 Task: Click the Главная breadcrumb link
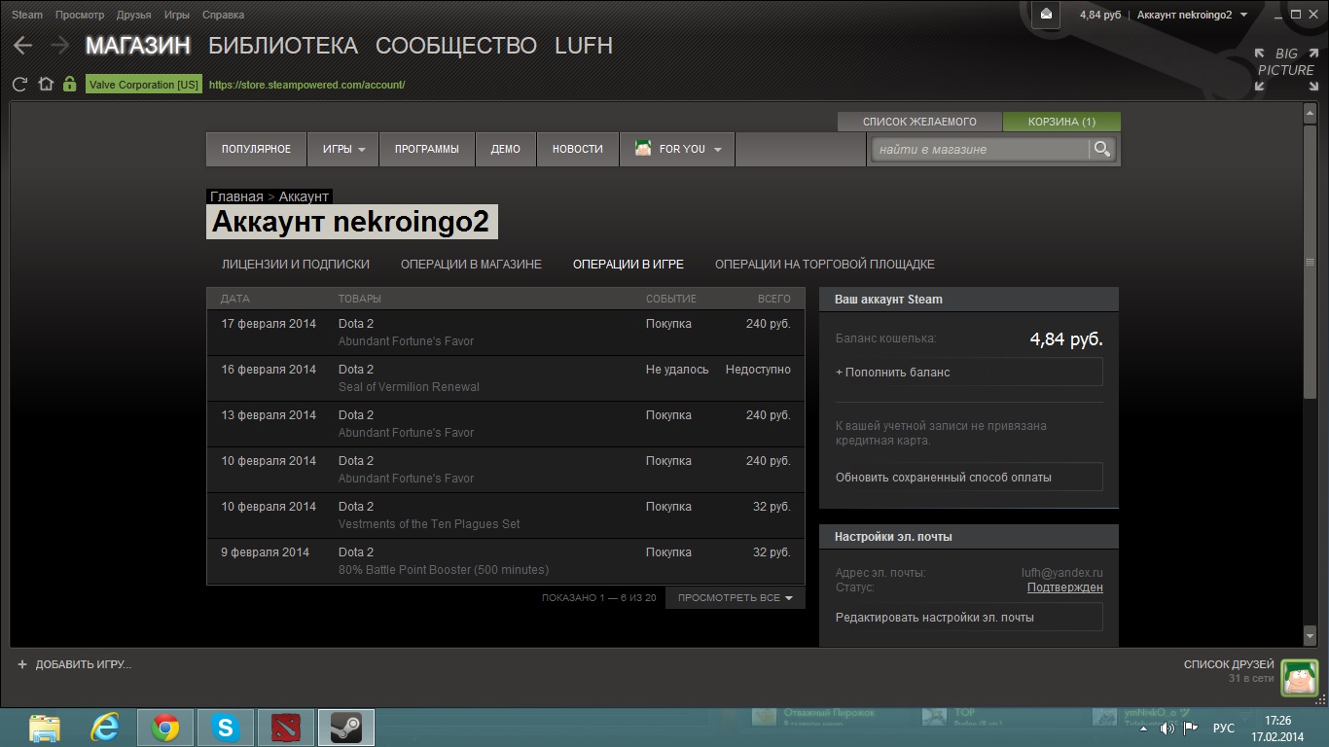tap(236, 196)
